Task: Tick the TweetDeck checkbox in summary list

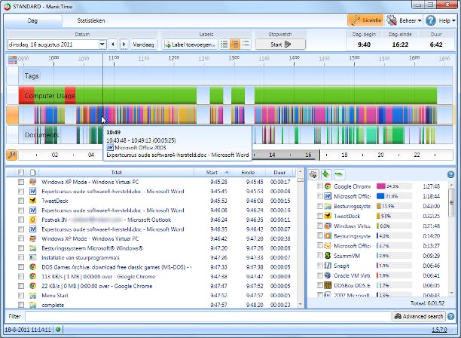Action: pos(320,216)
